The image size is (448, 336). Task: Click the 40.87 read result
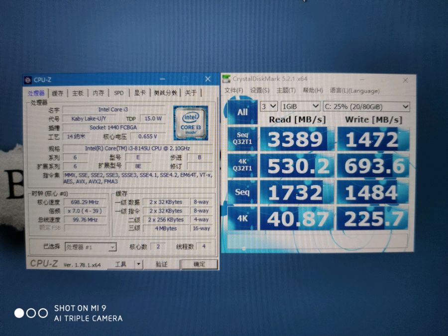(x=296, y=219)
